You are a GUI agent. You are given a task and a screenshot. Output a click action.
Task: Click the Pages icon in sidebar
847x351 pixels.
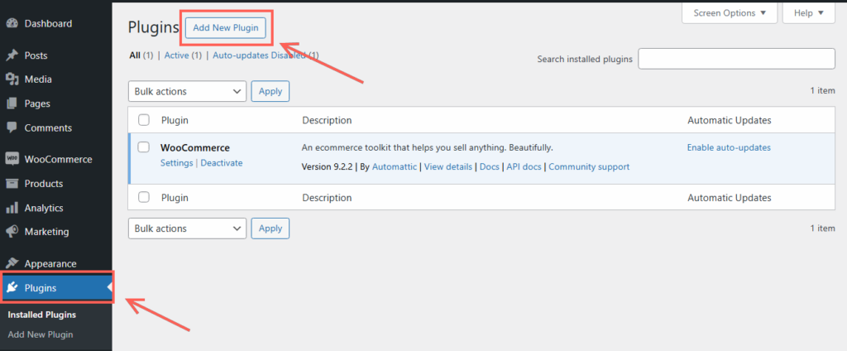pos(12,103)
